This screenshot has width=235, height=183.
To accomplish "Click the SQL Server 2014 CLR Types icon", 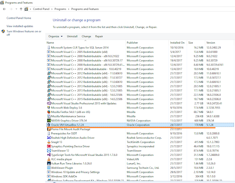I will tap(49, 48).
